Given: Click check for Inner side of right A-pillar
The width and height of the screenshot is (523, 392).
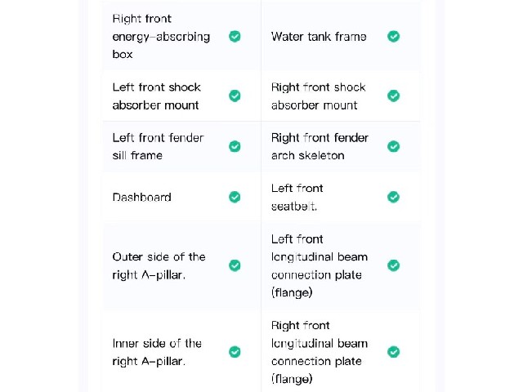Looking at the screenshot, I should pyautogui.click(x=235, y=352).
